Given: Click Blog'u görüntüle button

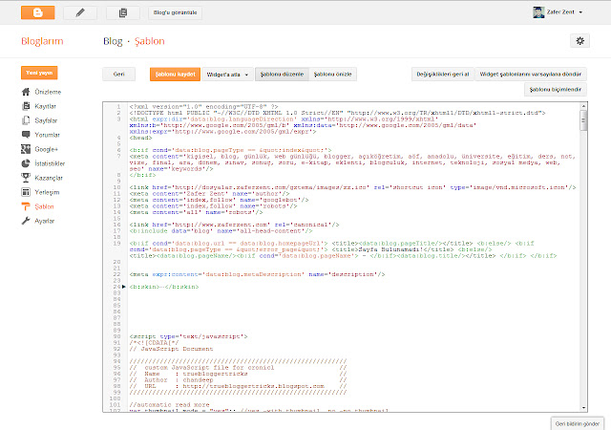Looking at the screenshot, I should coord(175,12).
